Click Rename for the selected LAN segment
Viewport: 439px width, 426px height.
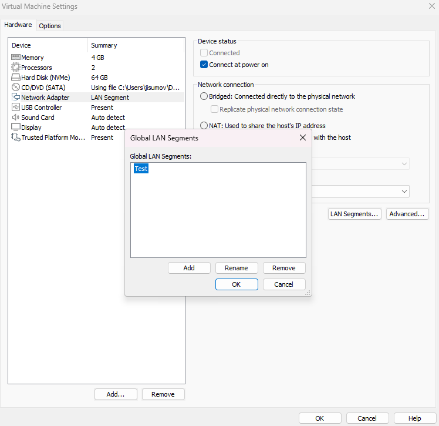(x=237, y=268)
